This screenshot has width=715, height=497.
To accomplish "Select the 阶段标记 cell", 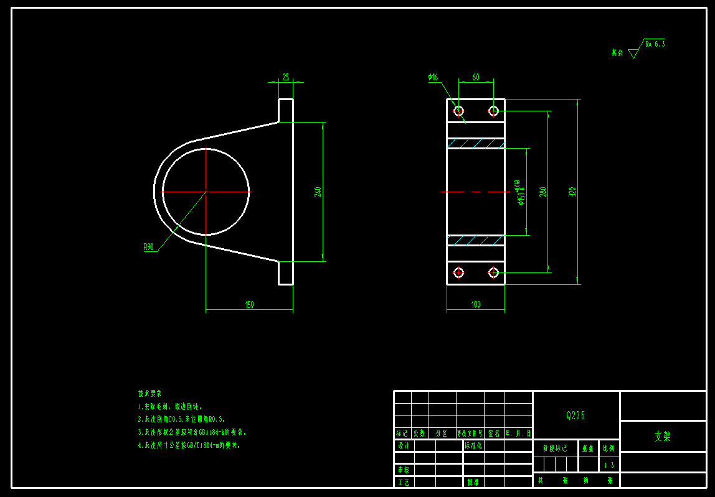I will coord(556,448).
